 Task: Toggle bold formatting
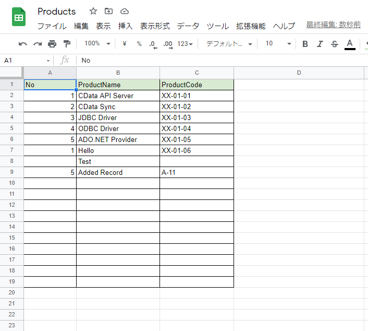[305, 44]
